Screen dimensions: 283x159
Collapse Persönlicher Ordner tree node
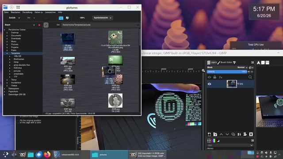[x=4, y=30]
